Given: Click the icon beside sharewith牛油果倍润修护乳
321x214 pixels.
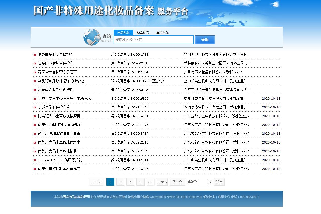Looking at the screenshot, I should coord(34,160).
